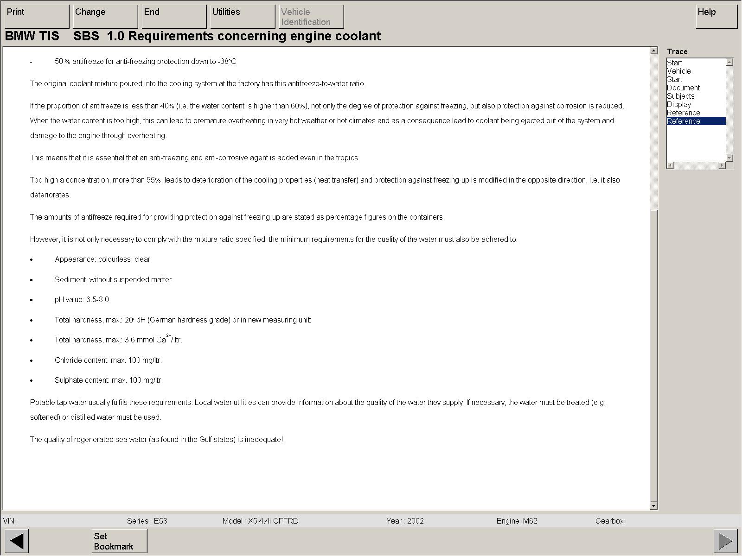This screenshot has height=556, width=742.
Task: Open the Help button
Action: pyautogui.click(x=716, y=17)
